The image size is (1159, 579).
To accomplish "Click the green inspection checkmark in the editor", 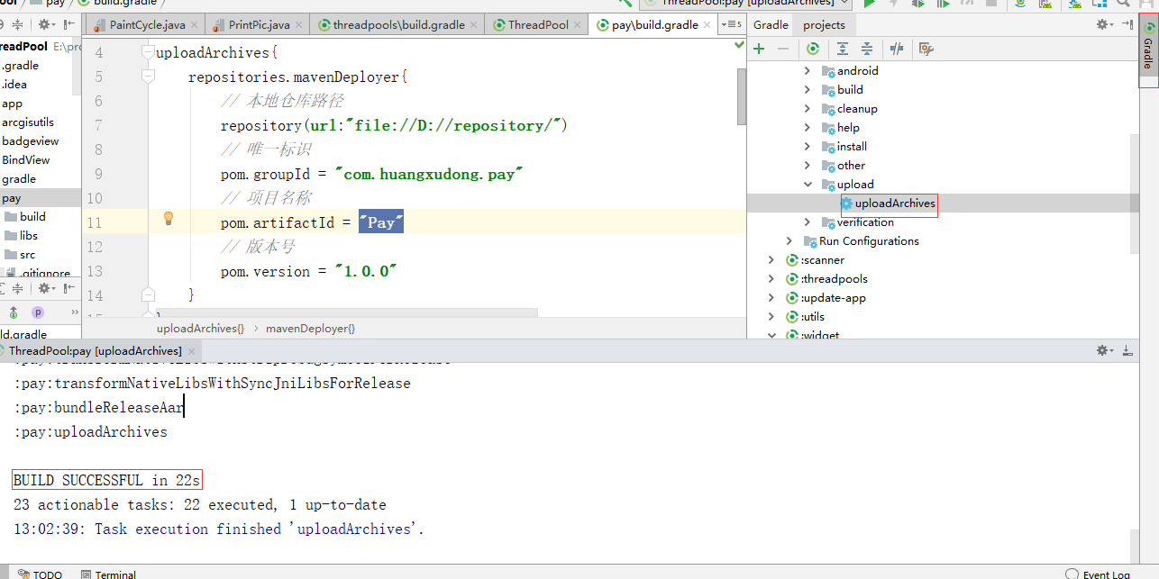I will point(739,44).
